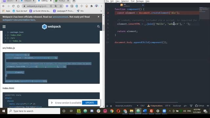Open the Leadpages Pricing bookmark
The height and width of the screenshot is (118, 210).
[63, 11]
